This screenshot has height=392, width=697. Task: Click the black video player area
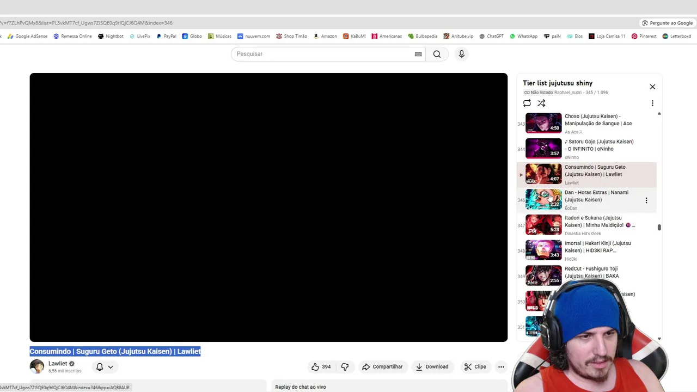coord(268,207)
